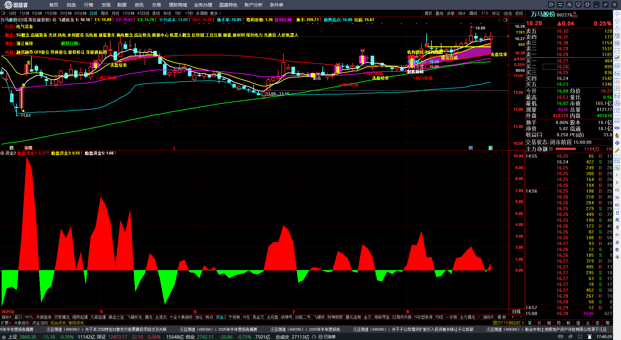This screenshot has height=340, width=621.
Task: Click the 画线 drawing button
Action: click(474, 13)
